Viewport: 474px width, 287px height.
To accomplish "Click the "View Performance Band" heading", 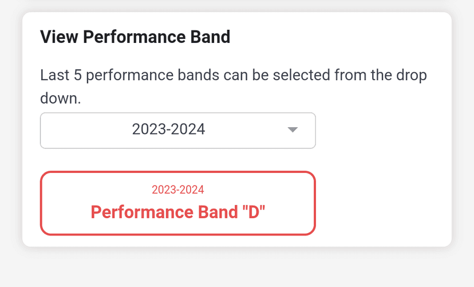I will coord(135,37).
